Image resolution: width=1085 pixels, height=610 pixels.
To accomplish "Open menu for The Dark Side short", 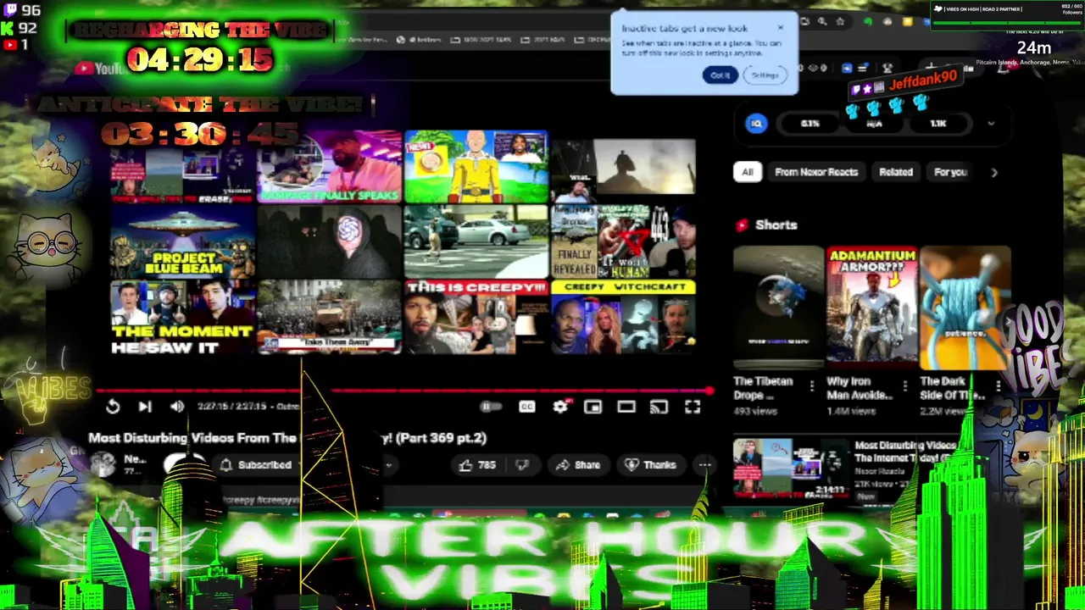I will (999, 386).
